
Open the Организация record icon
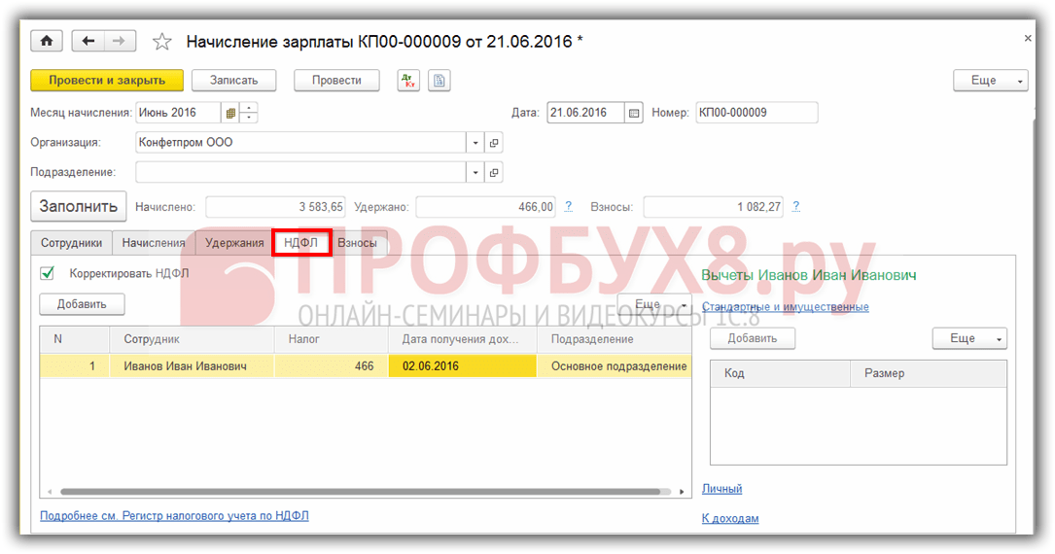[x=494, y=143]
